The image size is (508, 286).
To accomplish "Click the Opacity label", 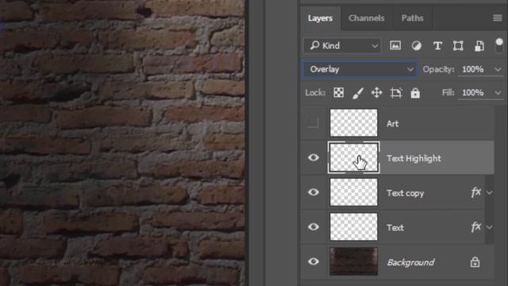I will (438, 69).
